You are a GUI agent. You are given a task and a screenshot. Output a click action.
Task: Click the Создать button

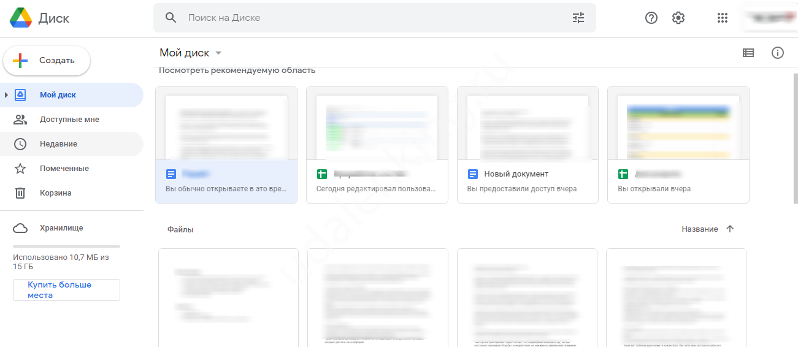point(47,61)
